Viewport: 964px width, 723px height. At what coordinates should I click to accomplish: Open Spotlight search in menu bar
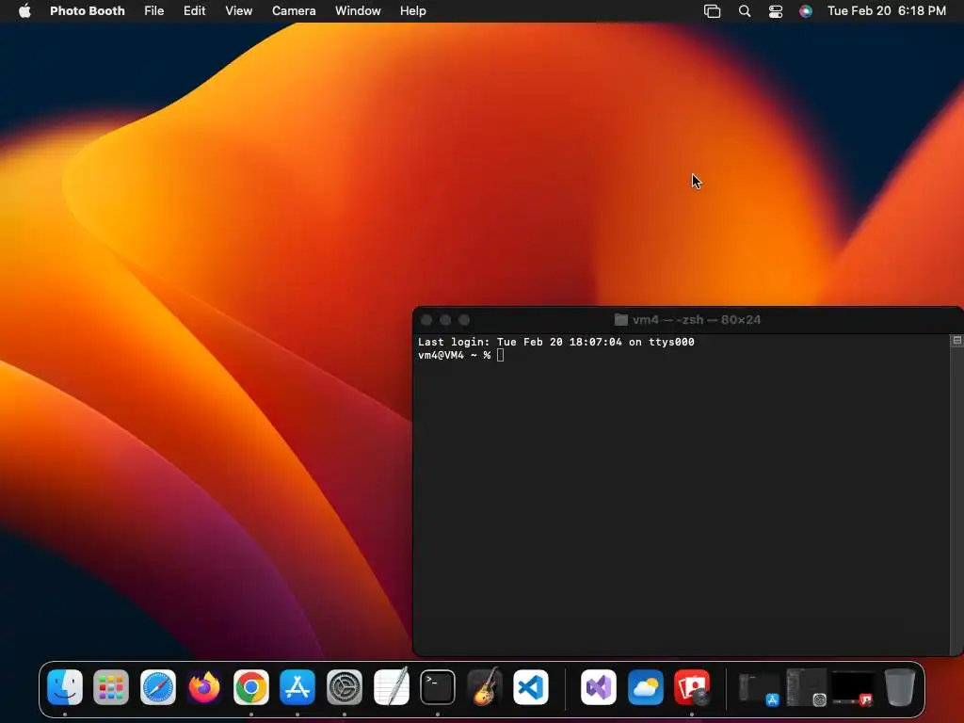745,11
